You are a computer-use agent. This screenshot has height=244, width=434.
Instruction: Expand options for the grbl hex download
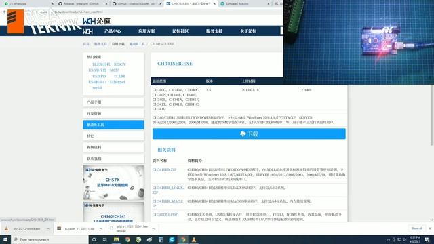[x=153, y=229]
